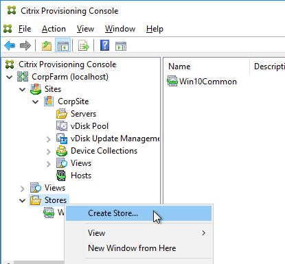Select the Servers tree item
This screenshot has width=285, height=264.
[x=83, y=114]
